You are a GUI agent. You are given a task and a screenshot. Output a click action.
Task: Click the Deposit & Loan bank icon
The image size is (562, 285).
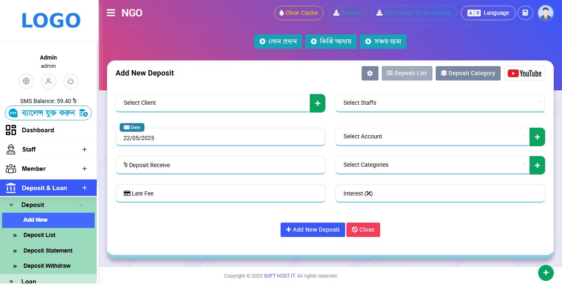point(11,188)
